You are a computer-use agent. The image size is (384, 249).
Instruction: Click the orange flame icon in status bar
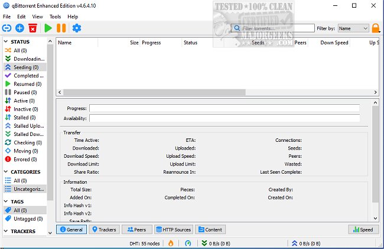click(x=171, y=243)
